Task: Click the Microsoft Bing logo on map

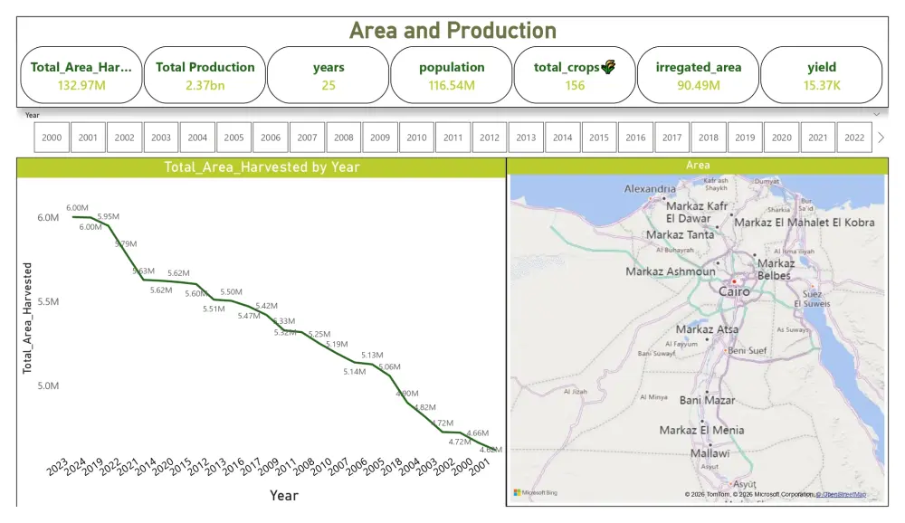Action: pos(536,492)
